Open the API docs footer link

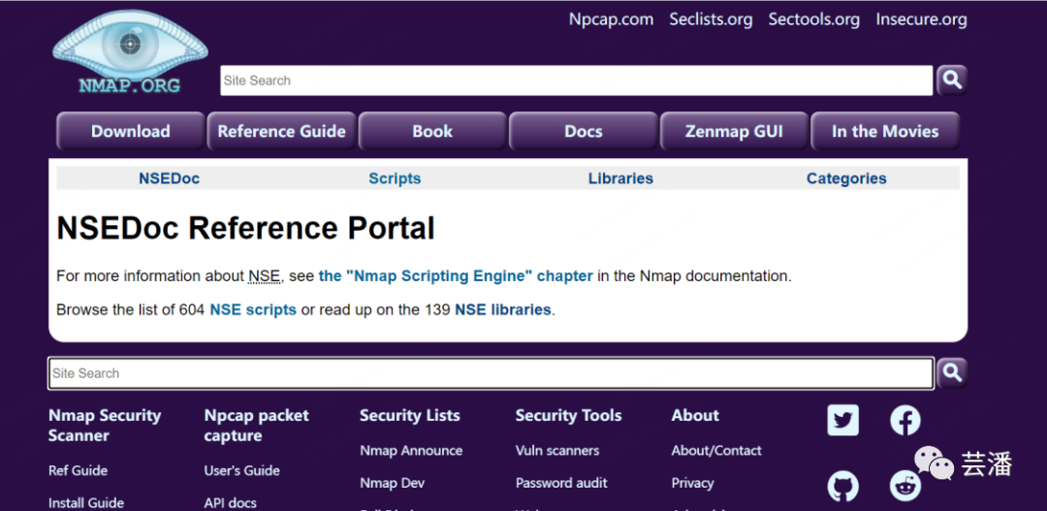[231, 503]
